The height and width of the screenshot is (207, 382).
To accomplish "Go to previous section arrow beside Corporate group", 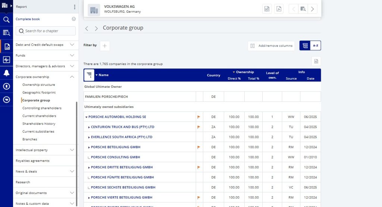I will 87,28.
